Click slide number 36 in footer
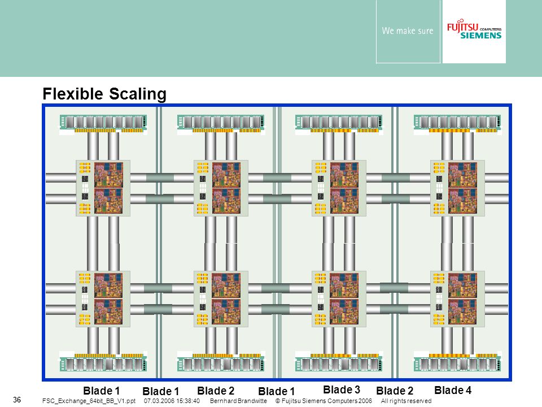The height and width of the screenshot is (407, 542). pos(17,400)
